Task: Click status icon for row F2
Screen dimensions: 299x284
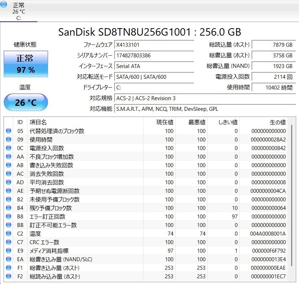Action: [x=9, y=276]
